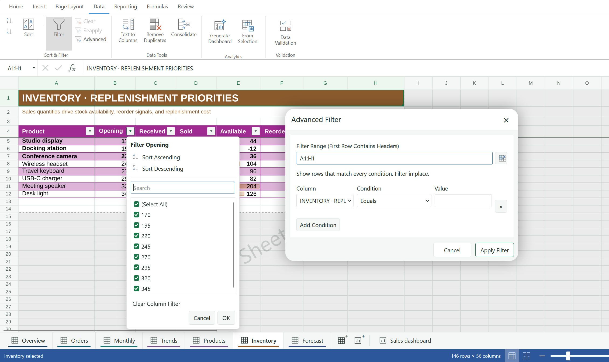This screenshot has width=609, height=362.
Task: Toggle the (Select All) checkbox
Action: point(136,204)
